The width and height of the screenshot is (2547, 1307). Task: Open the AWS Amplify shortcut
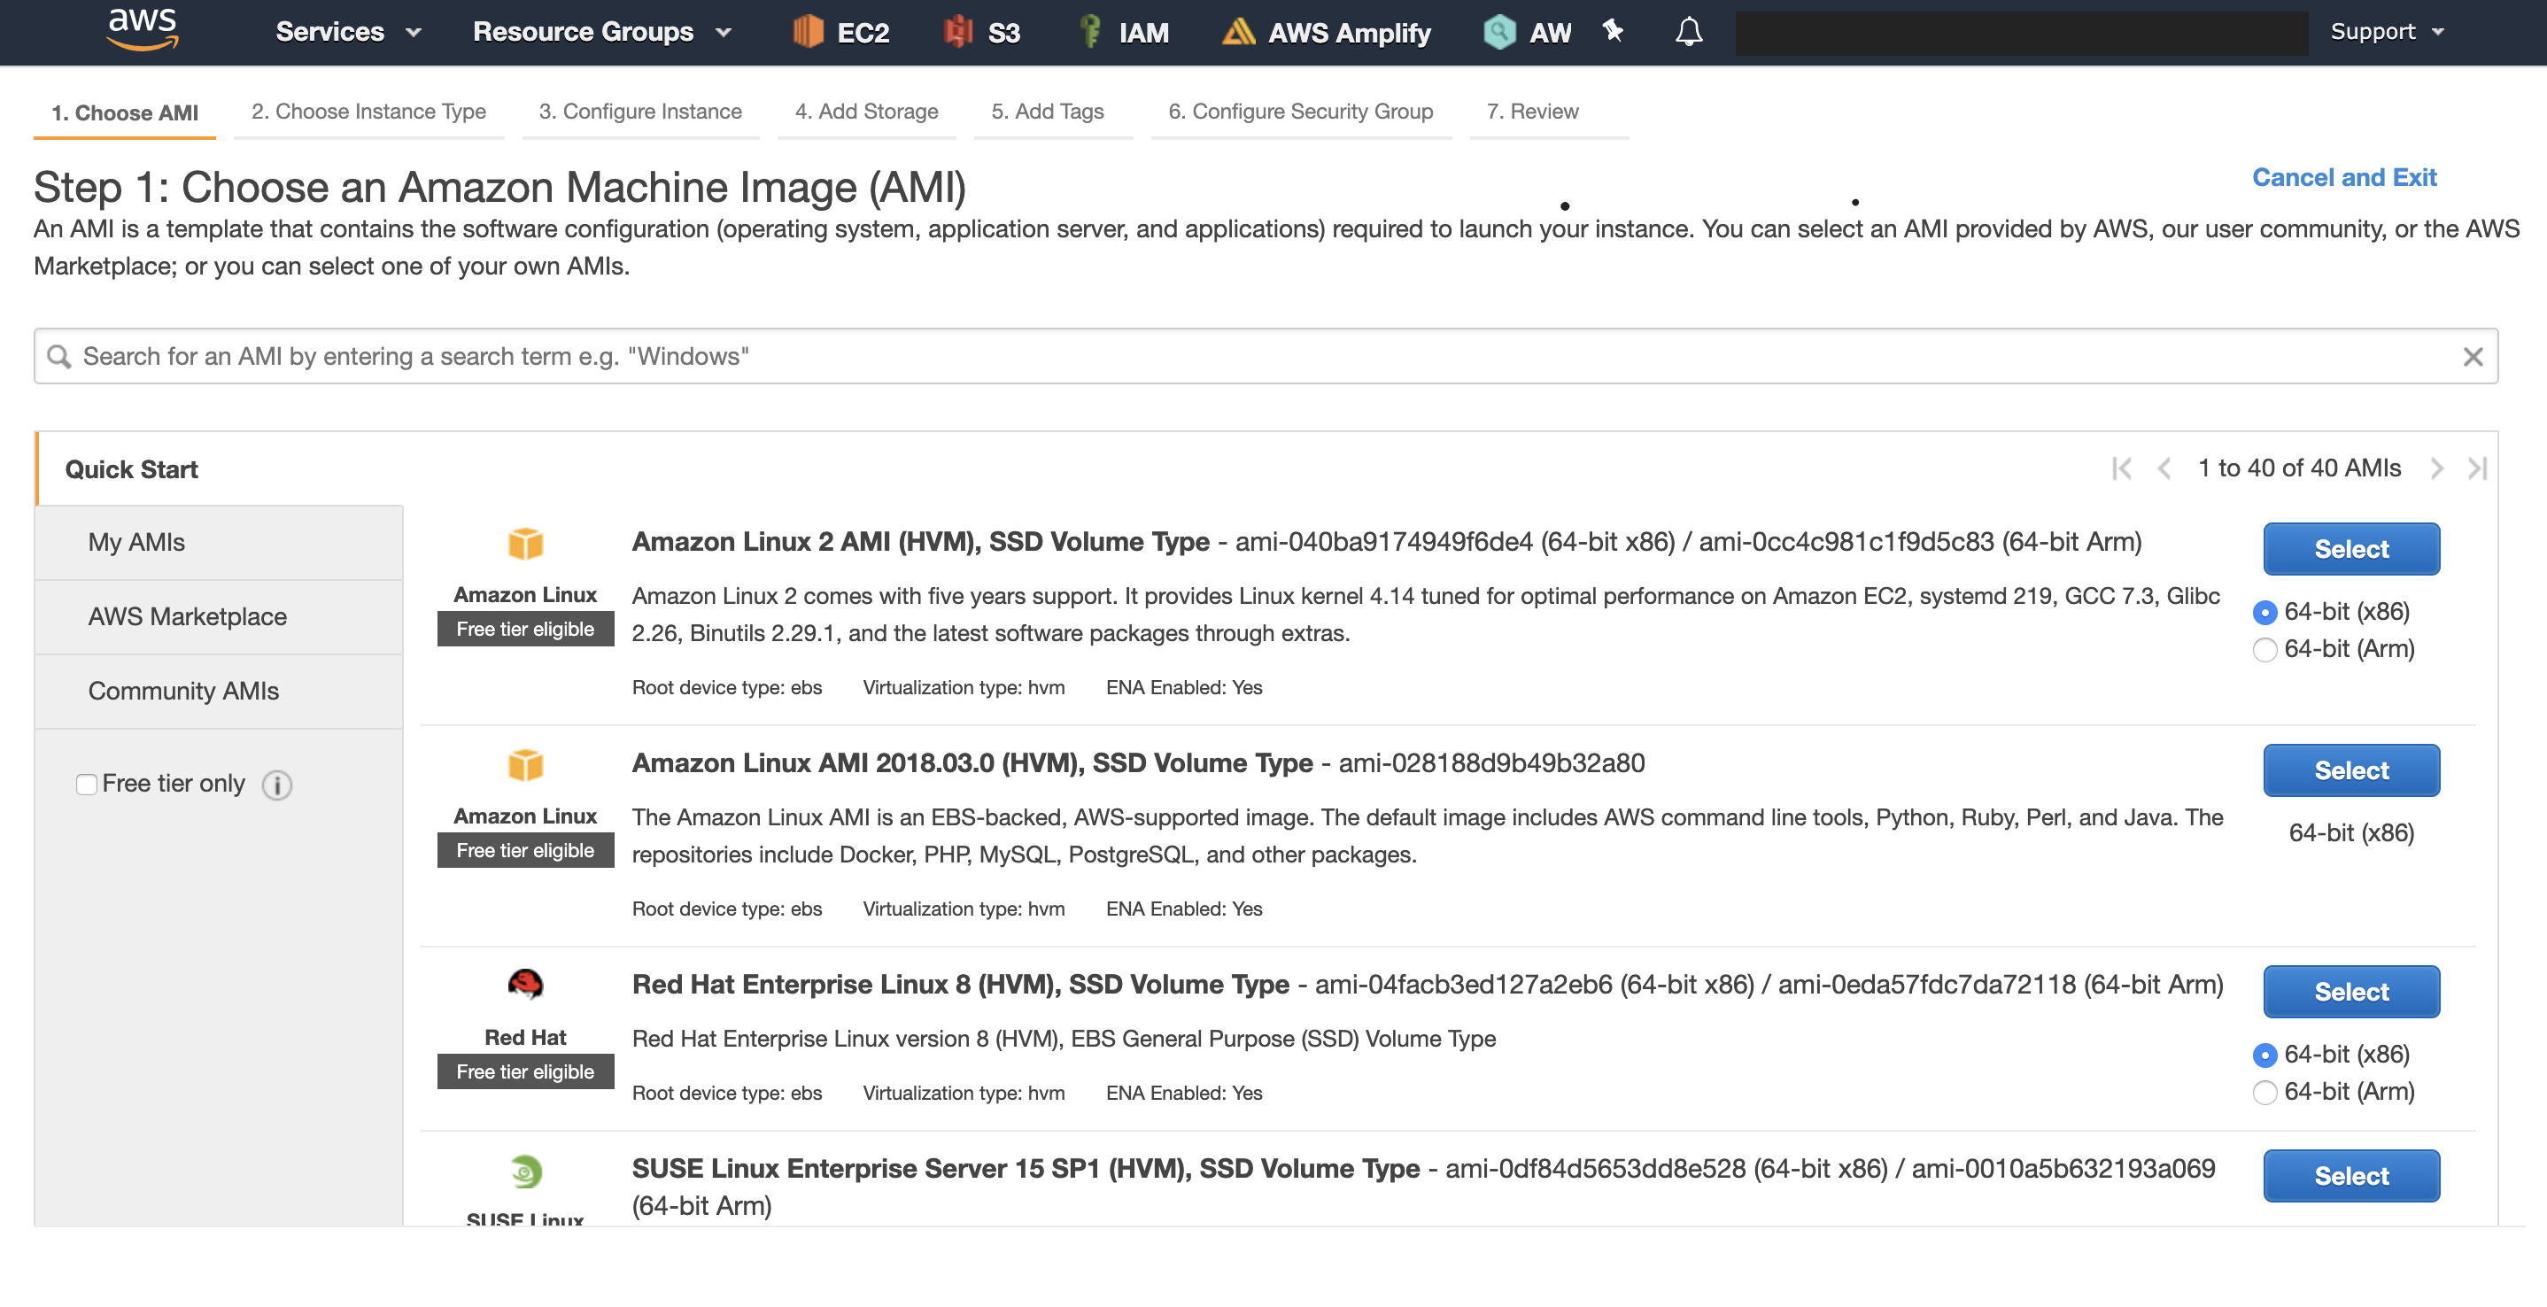[1326, 32]
